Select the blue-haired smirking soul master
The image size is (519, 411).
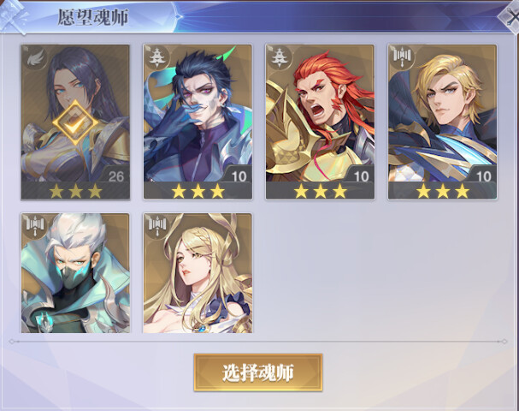click(x=198, y=122)
